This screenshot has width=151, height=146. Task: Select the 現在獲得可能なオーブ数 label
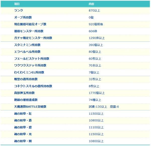pos(30,24)
